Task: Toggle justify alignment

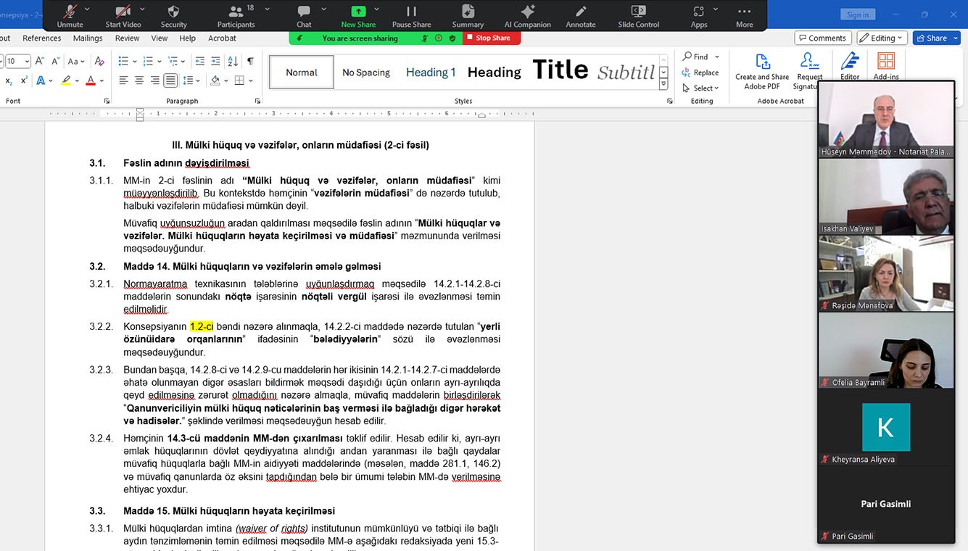Action: pos(170,80)
